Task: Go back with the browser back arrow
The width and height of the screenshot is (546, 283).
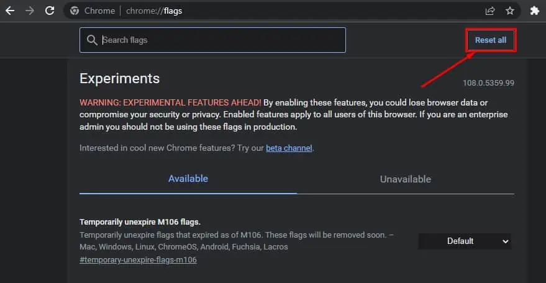Action: pyautogui.click(x=10, y=11)
